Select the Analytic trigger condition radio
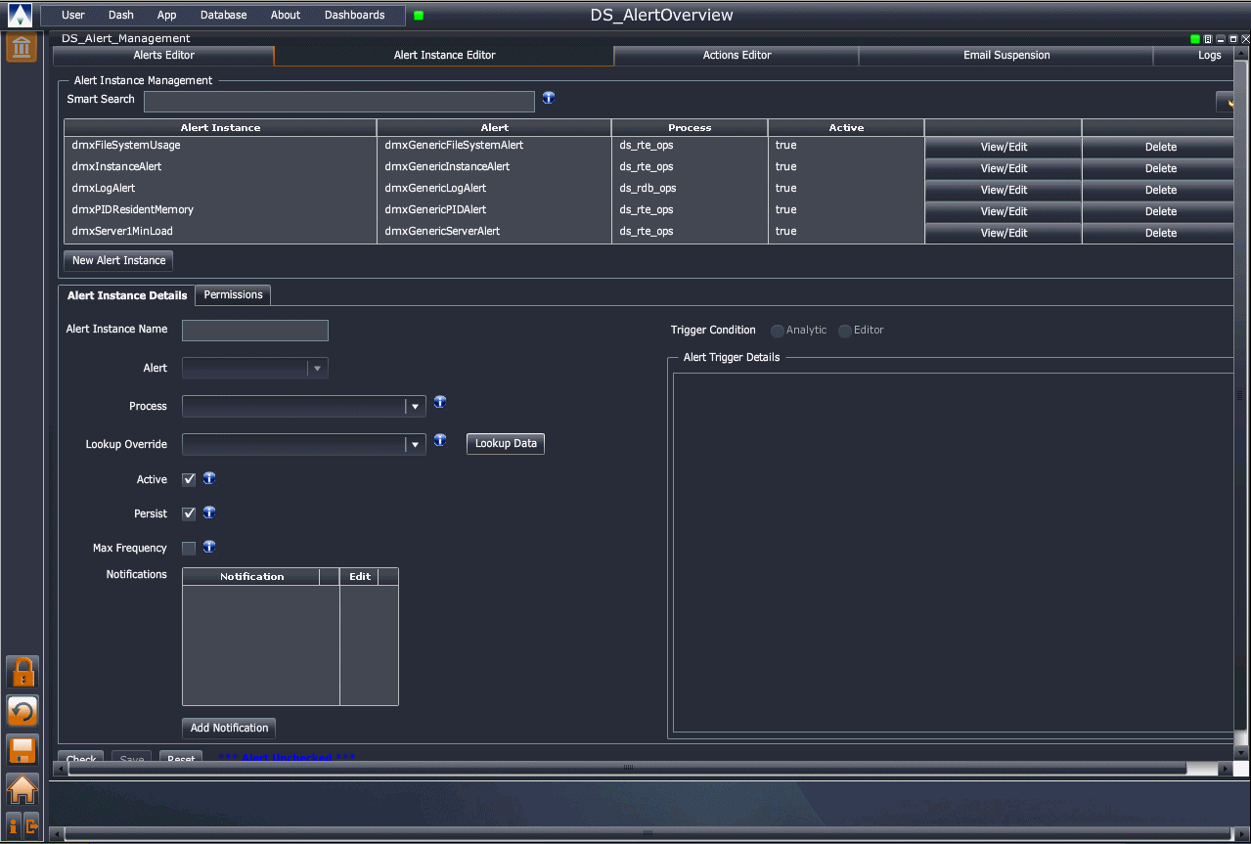 click(x=778, y=331)
